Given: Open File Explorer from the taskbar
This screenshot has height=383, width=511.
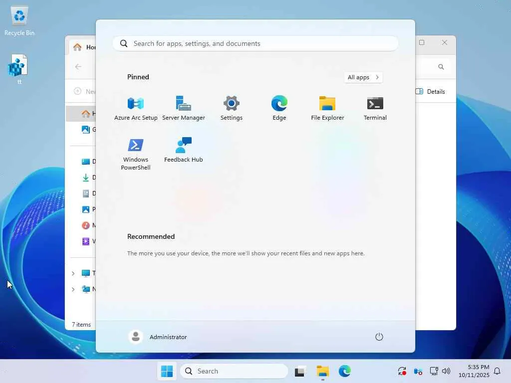Looking at the screenshot, I should (323, 371).
